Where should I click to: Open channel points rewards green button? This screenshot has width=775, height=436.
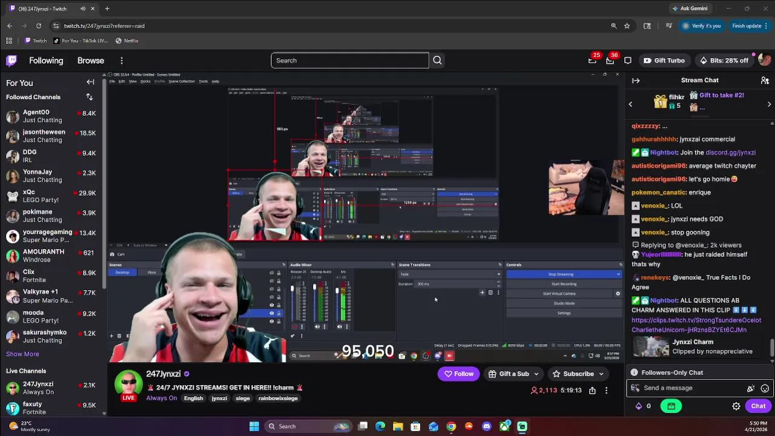click(671, 406)
